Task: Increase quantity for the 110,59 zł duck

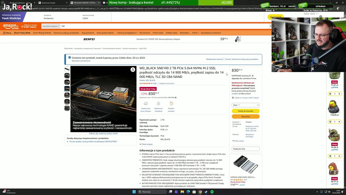Action: pos(339,122)
